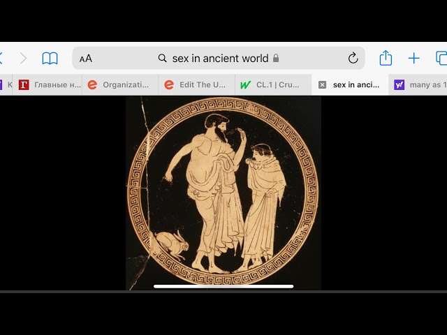The height and width of the screenshot is (335, 447).
Task: Select the active 'sex in anci...' tab
Action: pyautogui.click(x=350, y=84)
